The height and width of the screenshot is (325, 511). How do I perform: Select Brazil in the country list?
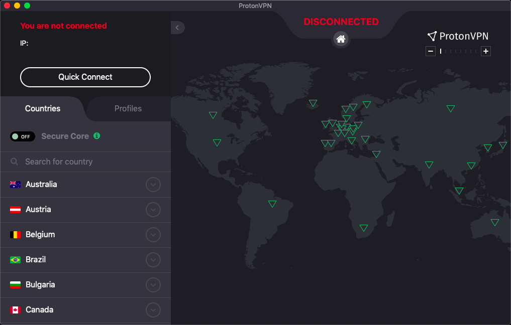(x=85, y=260)
